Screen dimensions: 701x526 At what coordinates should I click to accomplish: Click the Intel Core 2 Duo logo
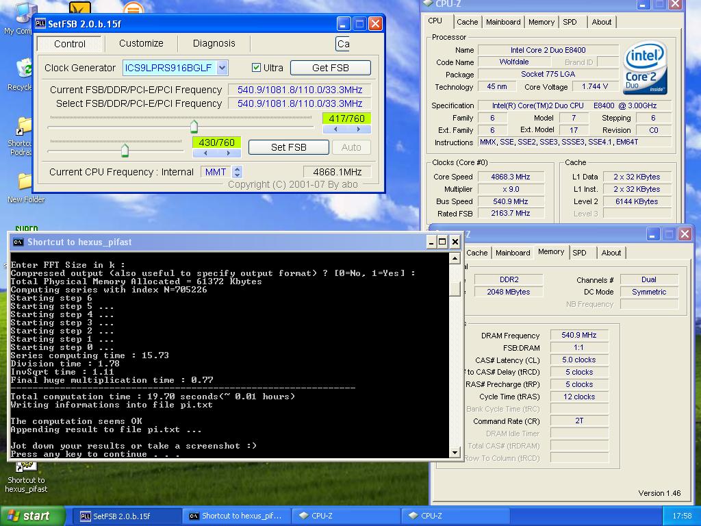coord(644,68)
